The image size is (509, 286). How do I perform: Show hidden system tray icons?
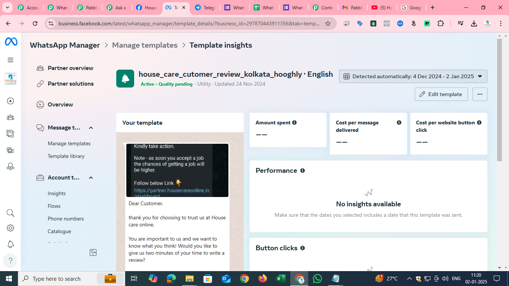pyautogui.click(x=410, y=279)
